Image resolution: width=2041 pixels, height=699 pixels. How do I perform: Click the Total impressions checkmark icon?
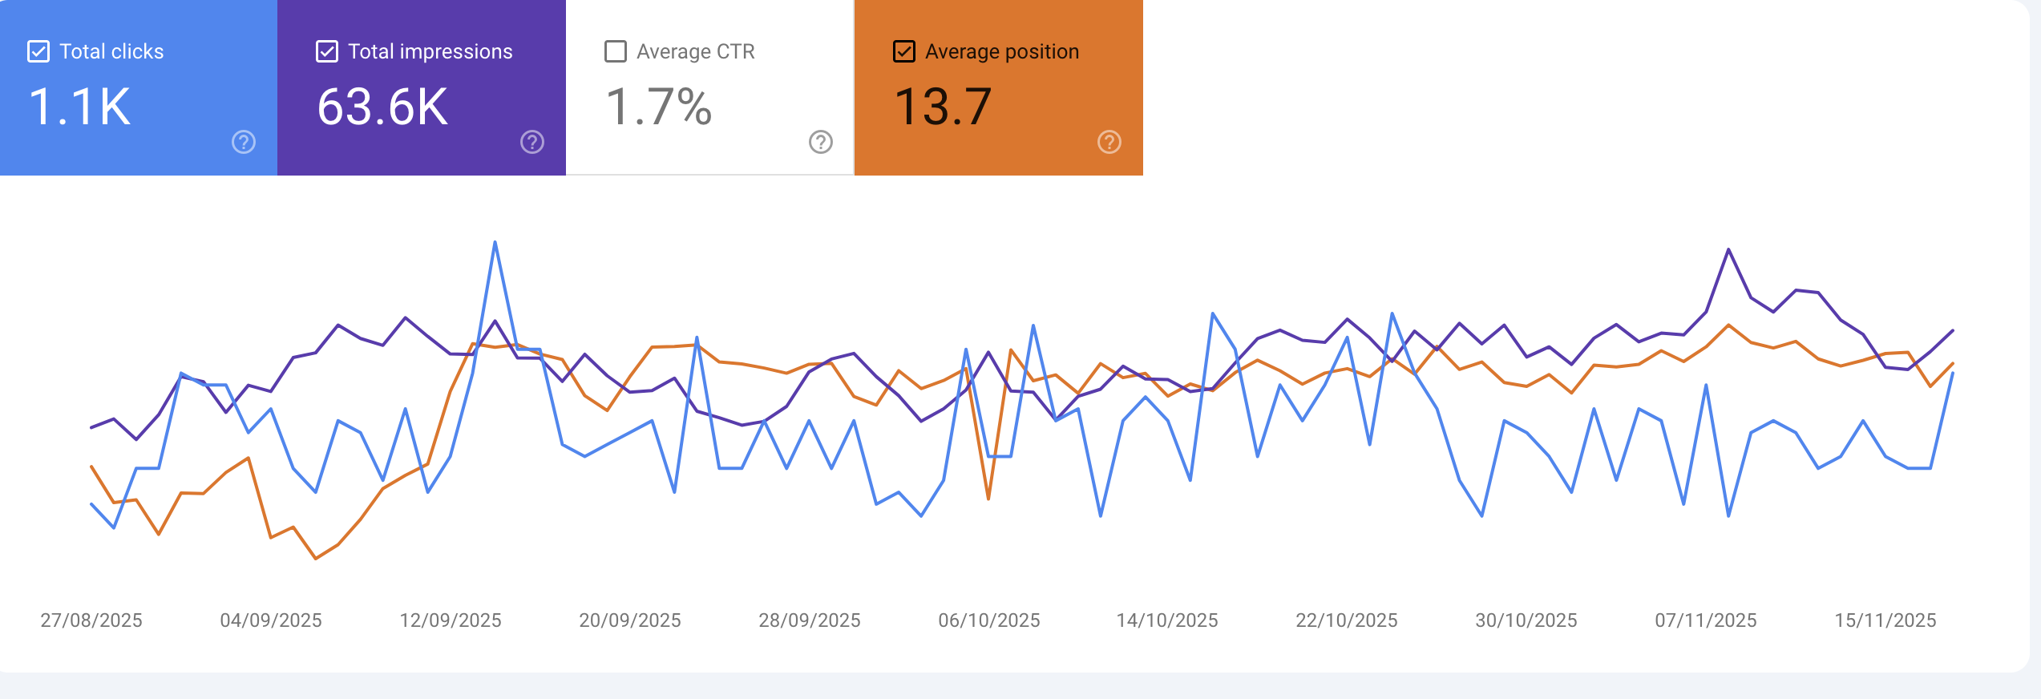click(326, 51)
